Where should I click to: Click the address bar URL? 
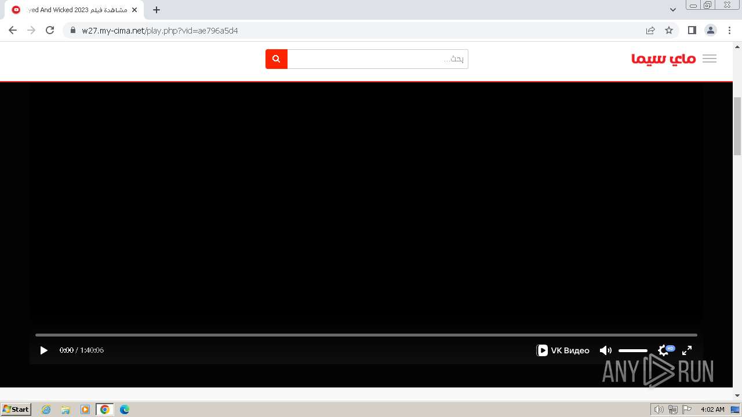pos(160,31)
